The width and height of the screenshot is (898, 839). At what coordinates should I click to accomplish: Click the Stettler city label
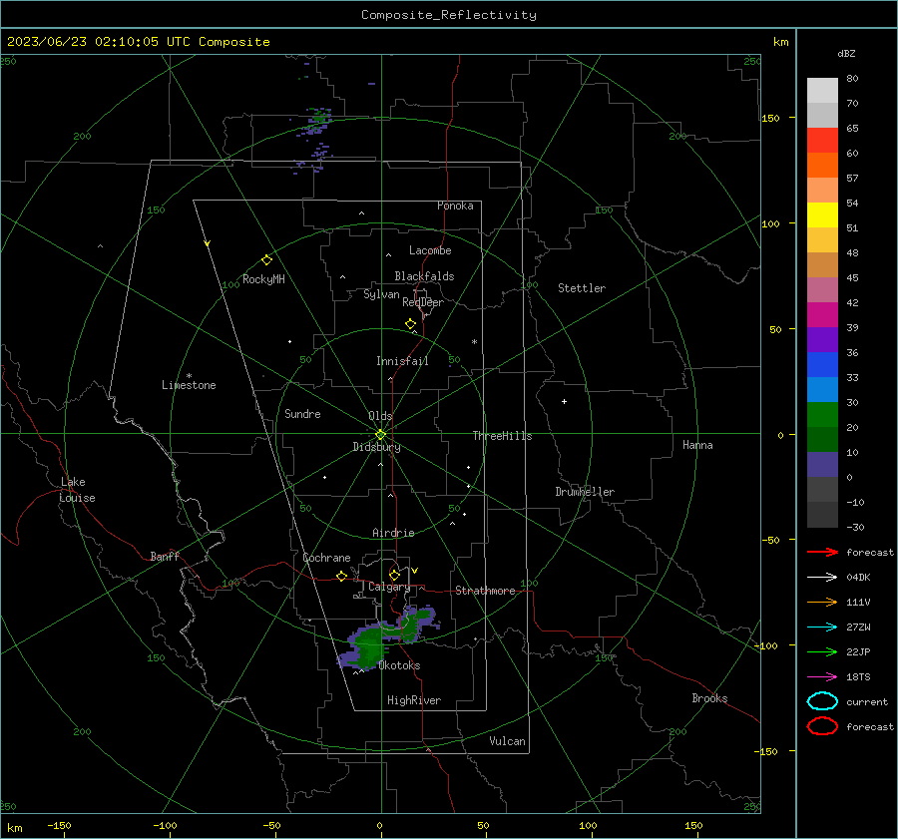click(x=582, y=288)
